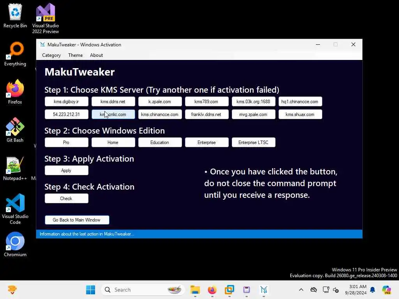
Task: Click the widgets icon at taskbar left
Action: [x=12, y=290]
